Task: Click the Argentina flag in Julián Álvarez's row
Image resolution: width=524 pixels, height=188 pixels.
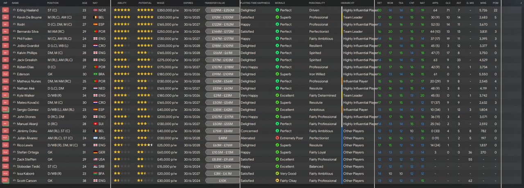Action: 95,138
